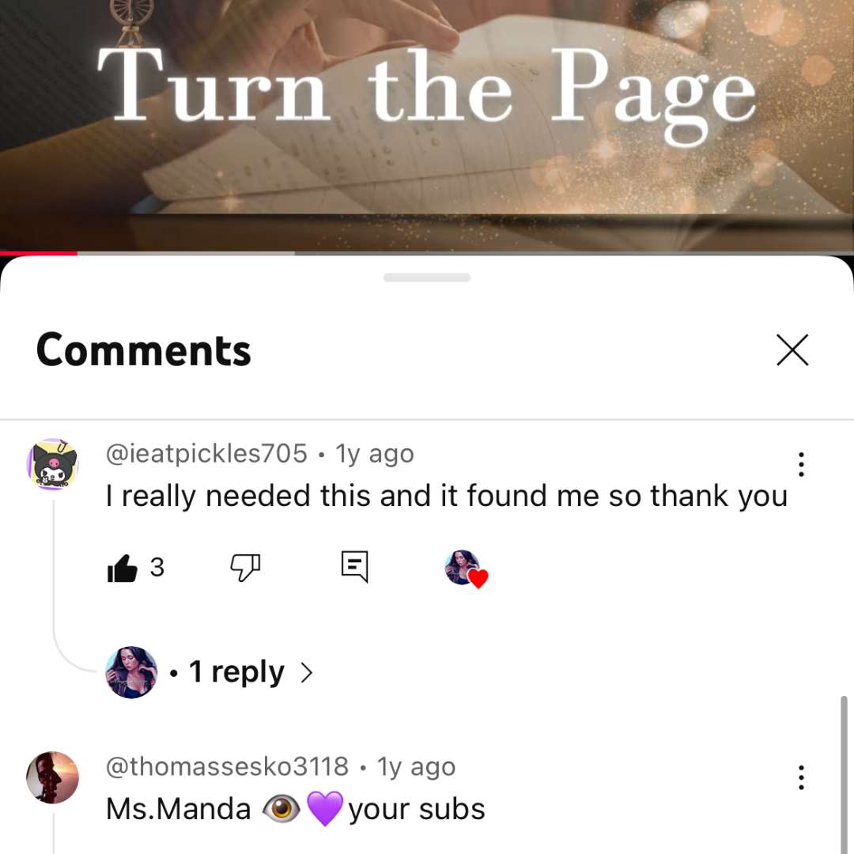
Task: Tap the creator avatar beside 1 reply
Action: (131, 672)
